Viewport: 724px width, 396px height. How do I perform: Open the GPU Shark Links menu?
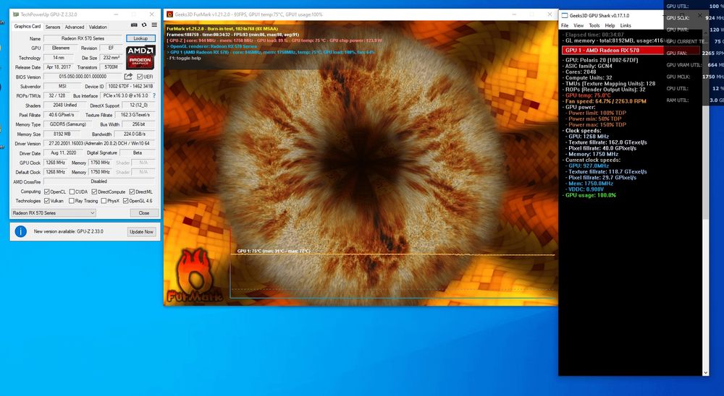626,25
